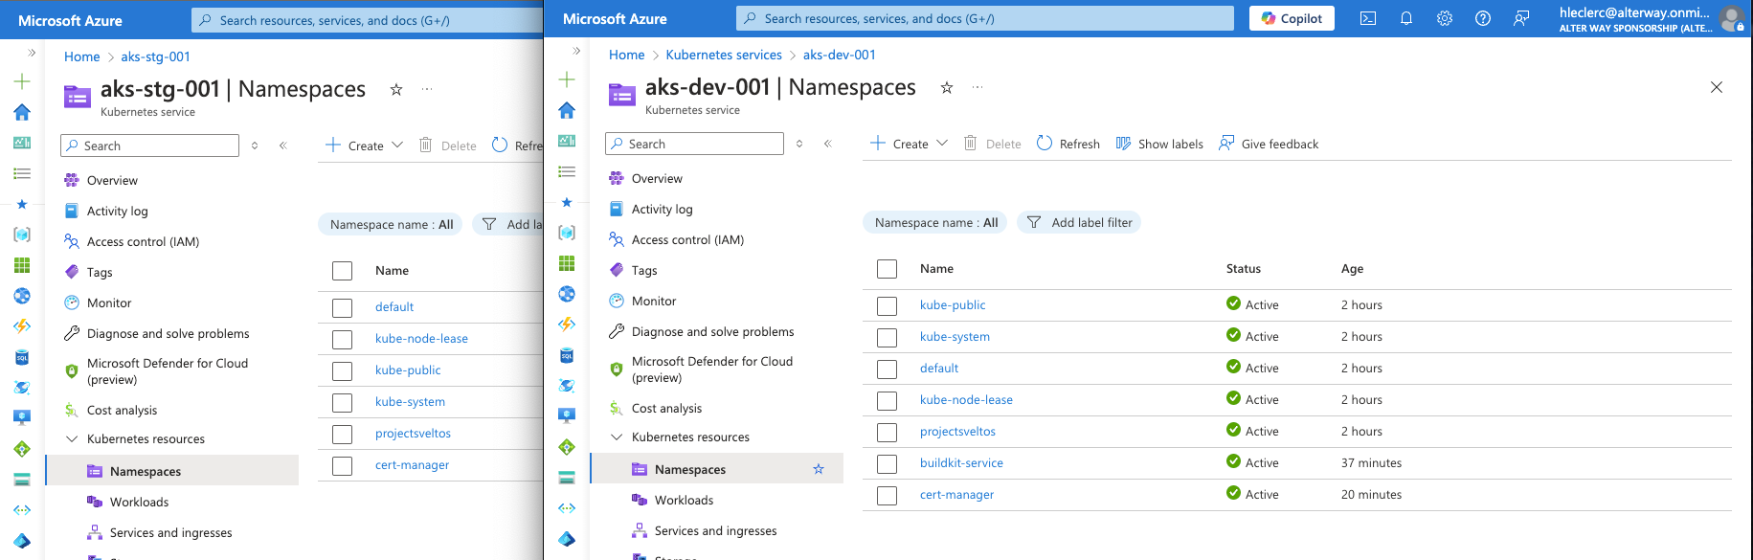Click Kubernetes services breadcrumb link
This screenshot has height=560, width=1753.
click(x=724, y=55)
